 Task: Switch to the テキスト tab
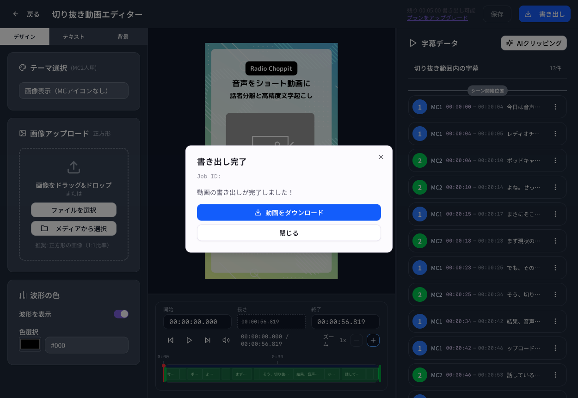click(x=74, y=37)
